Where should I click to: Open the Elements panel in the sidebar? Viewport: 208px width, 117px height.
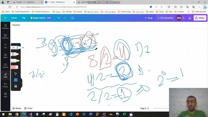click(5, 36)
